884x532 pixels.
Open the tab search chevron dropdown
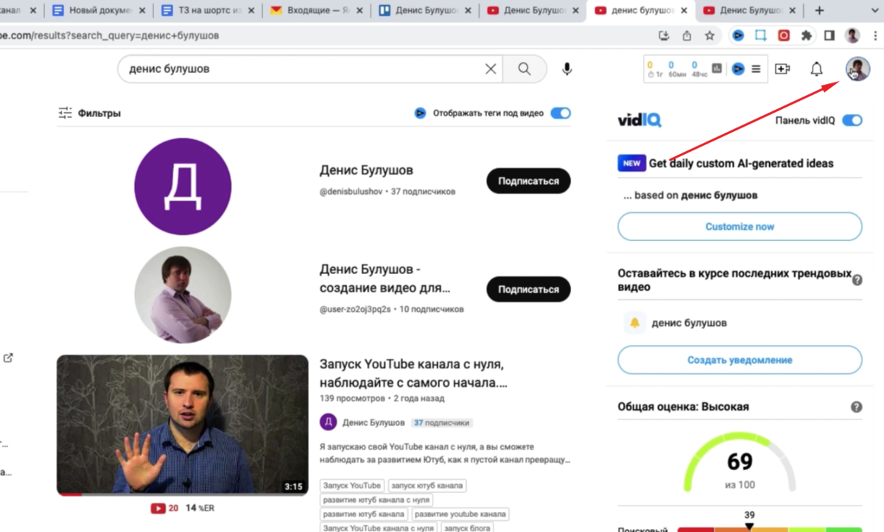click(x=874, y=10)
